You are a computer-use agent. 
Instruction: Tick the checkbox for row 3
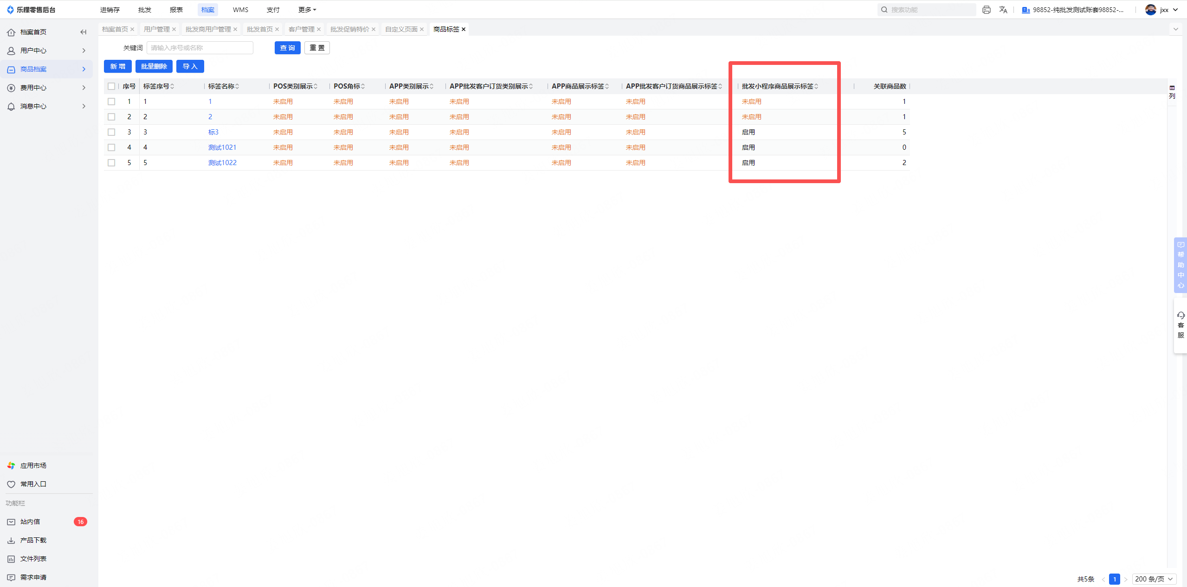tap(111, 132)
